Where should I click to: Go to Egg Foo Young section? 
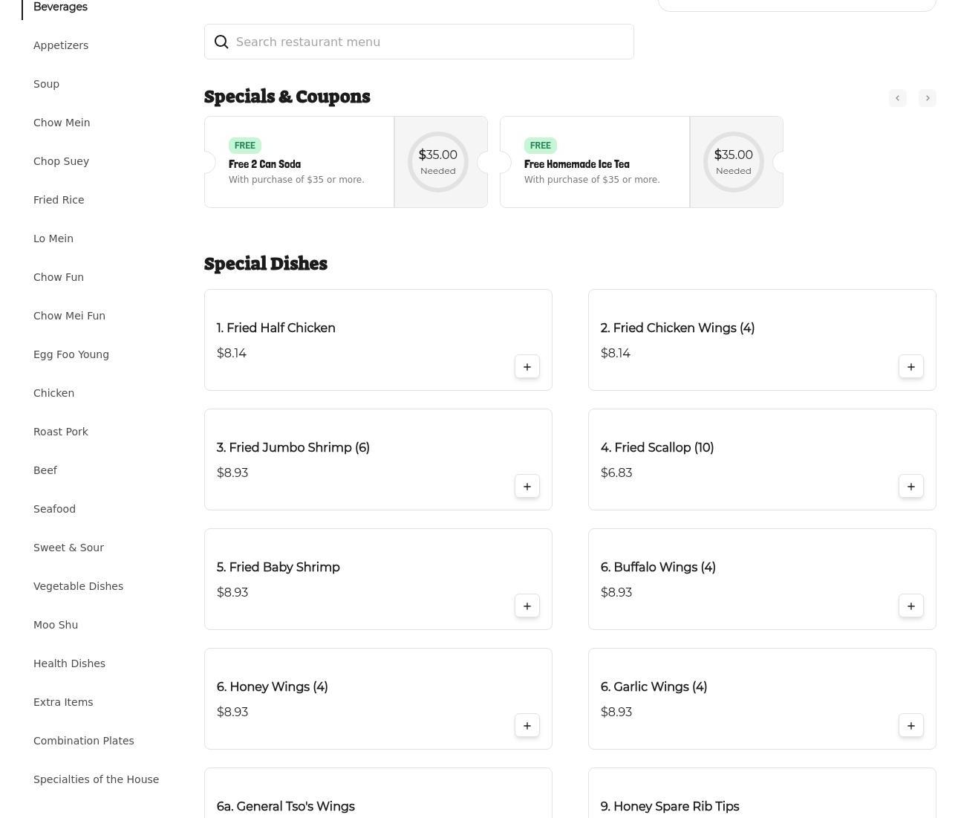(x=71, y=354)
